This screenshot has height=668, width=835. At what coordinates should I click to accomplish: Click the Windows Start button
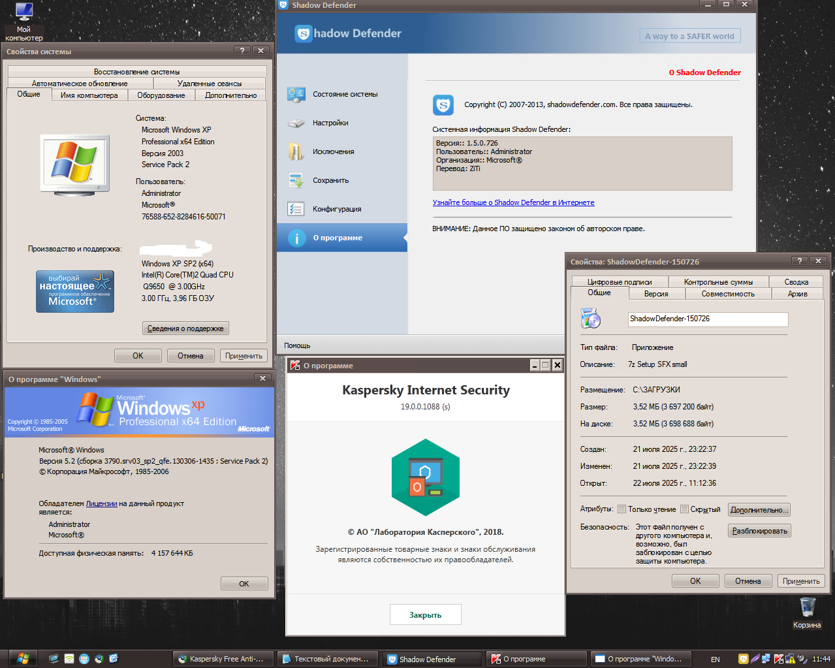pos(23,659)
